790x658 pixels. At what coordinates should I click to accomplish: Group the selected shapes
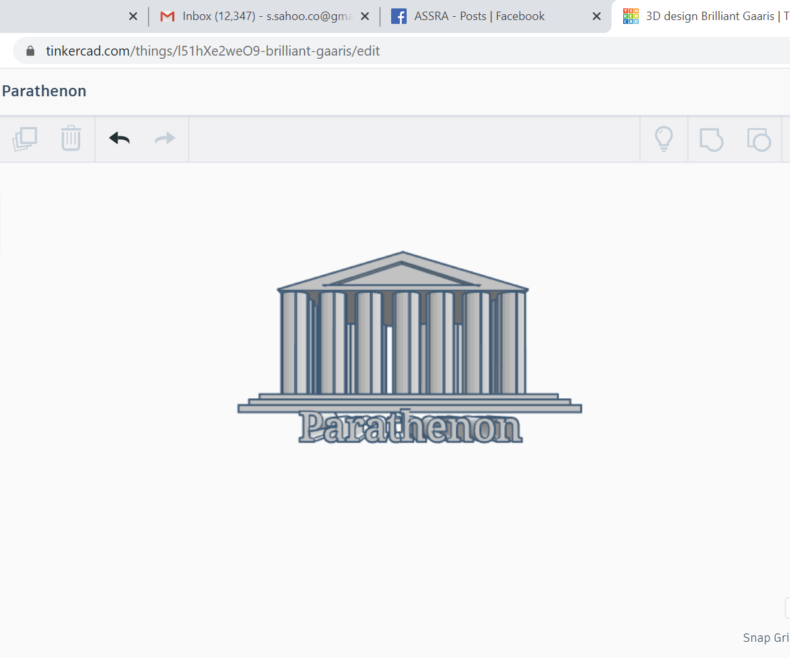coord(711,138)
